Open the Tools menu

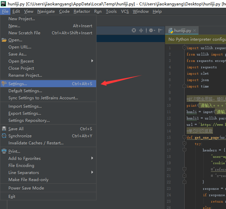pyautogui.click(x=111, y=11)
